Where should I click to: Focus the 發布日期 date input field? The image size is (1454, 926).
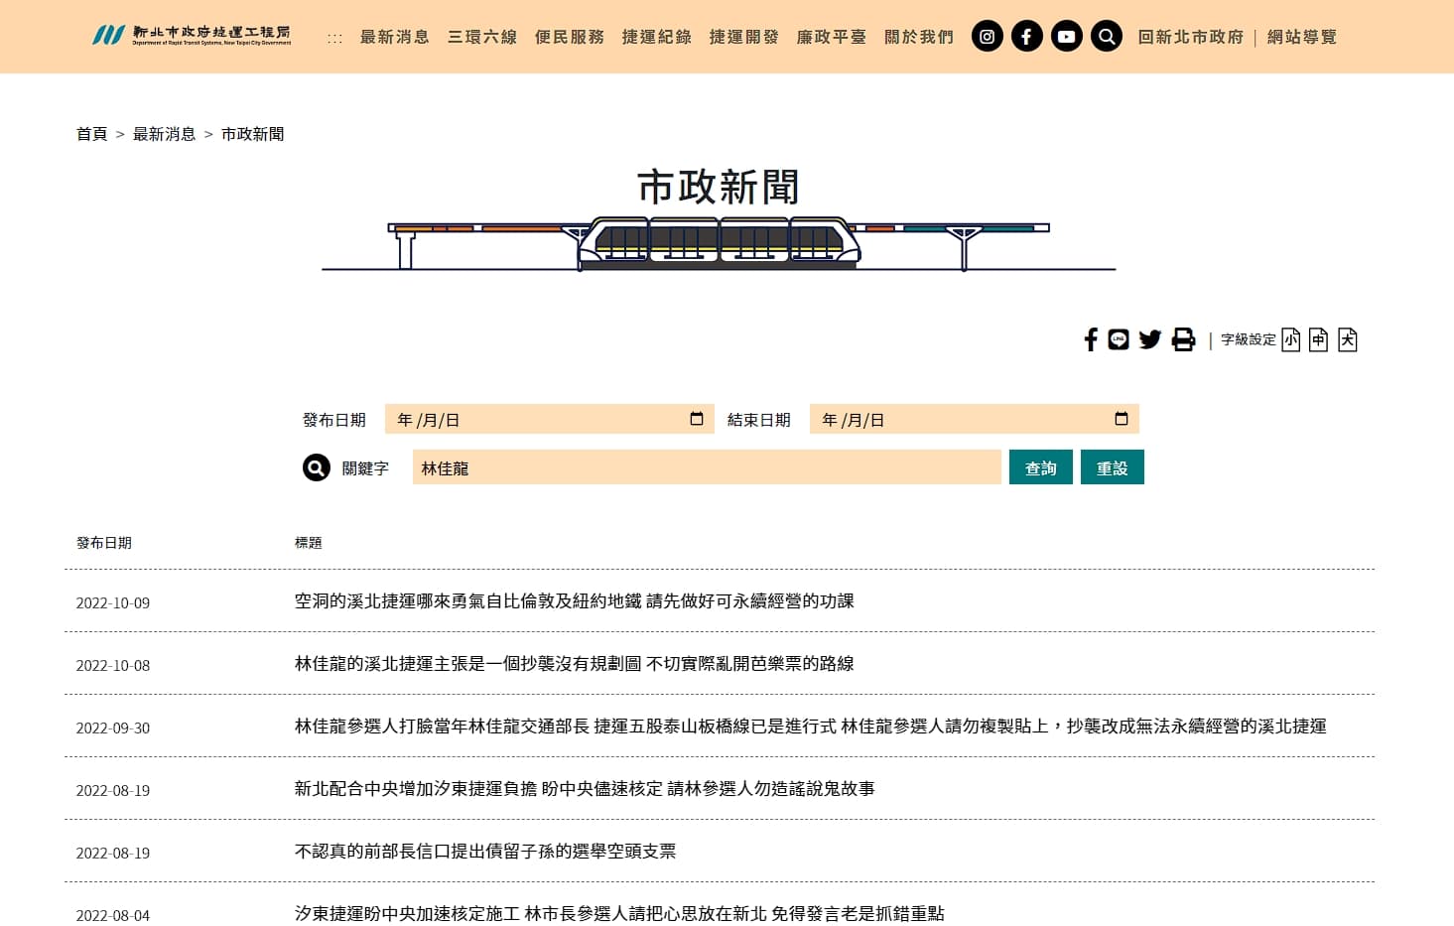point(550,419)
